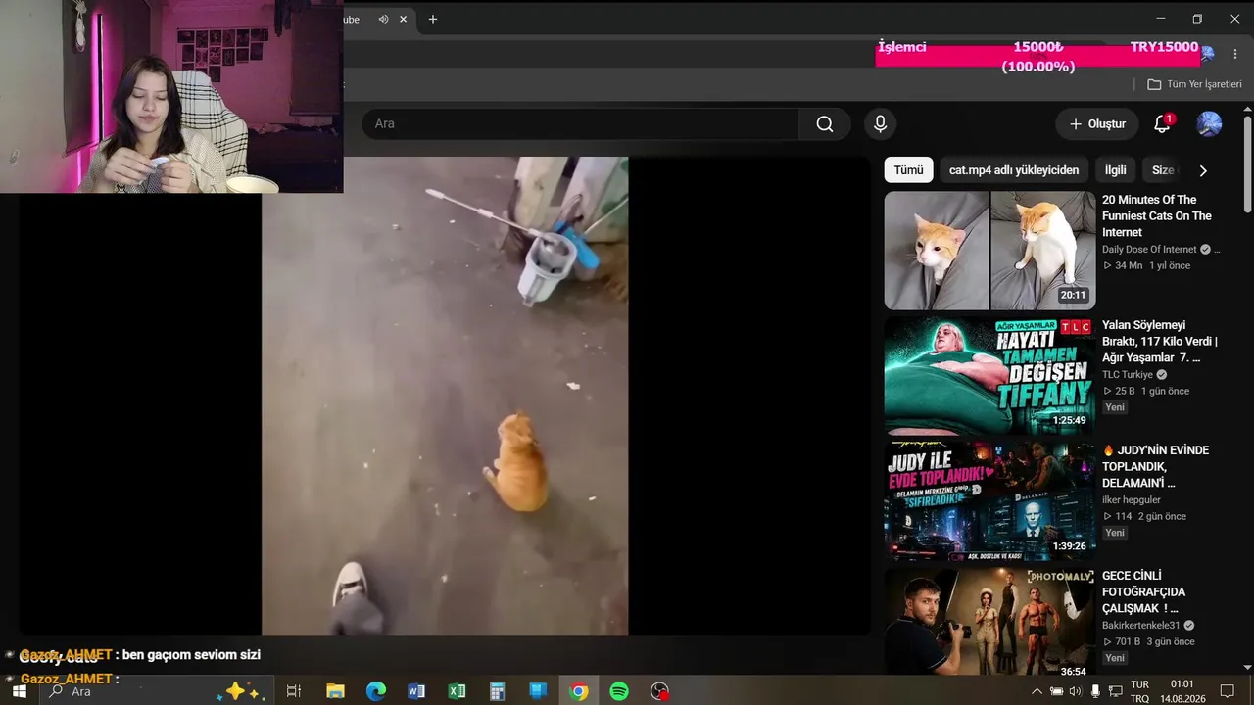Open Word from the taskbar

coord(416,691)
